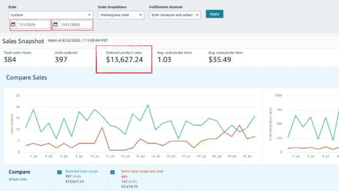Click the 7/31/2025 end date field

tap(75, 25)
